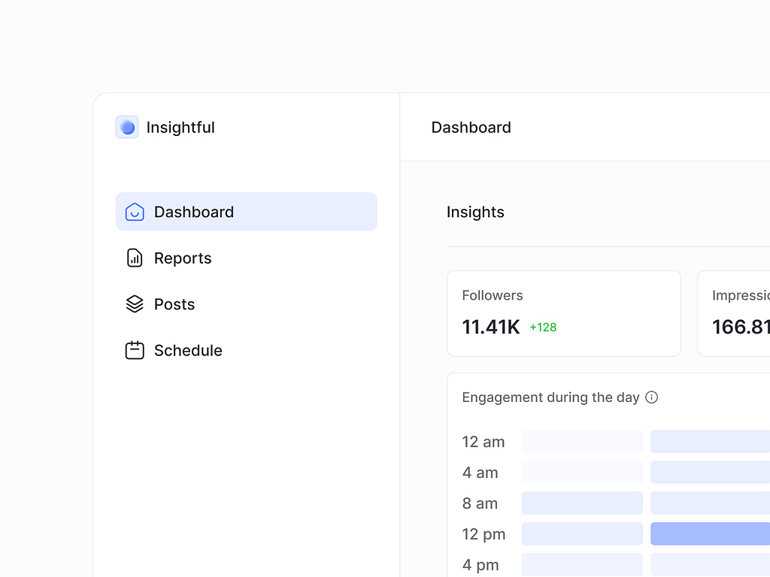
Task: Select the dark blue 12 pm heatmap cell
Action: (710, 533)
